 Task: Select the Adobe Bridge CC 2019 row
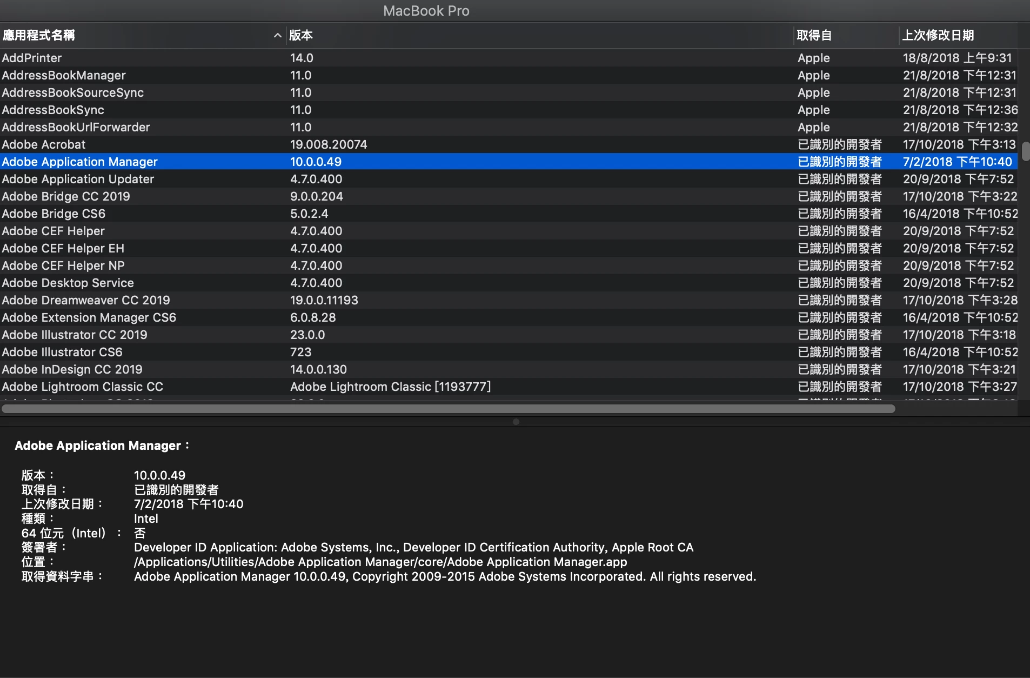pyautogui.click(x=509, y=196)
